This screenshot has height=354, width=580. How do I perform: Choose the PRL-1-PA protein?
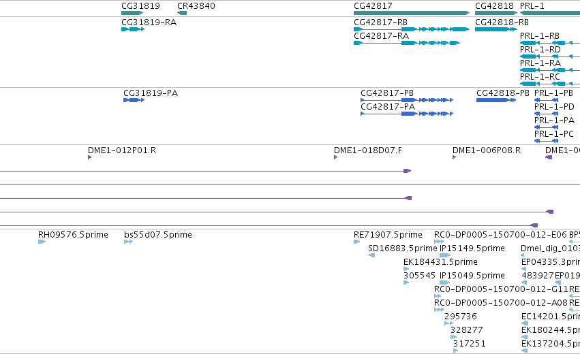tap(554, 120)
